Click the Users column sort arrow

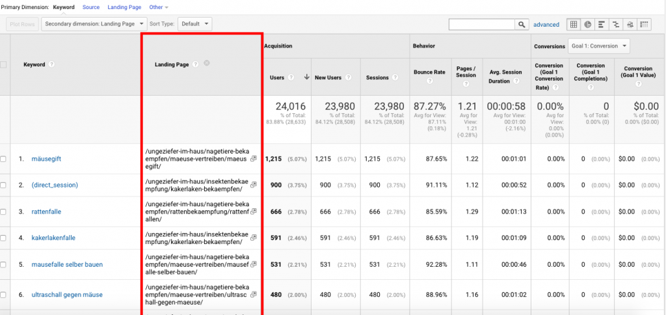pyautogui.click(x=307, y=77)
